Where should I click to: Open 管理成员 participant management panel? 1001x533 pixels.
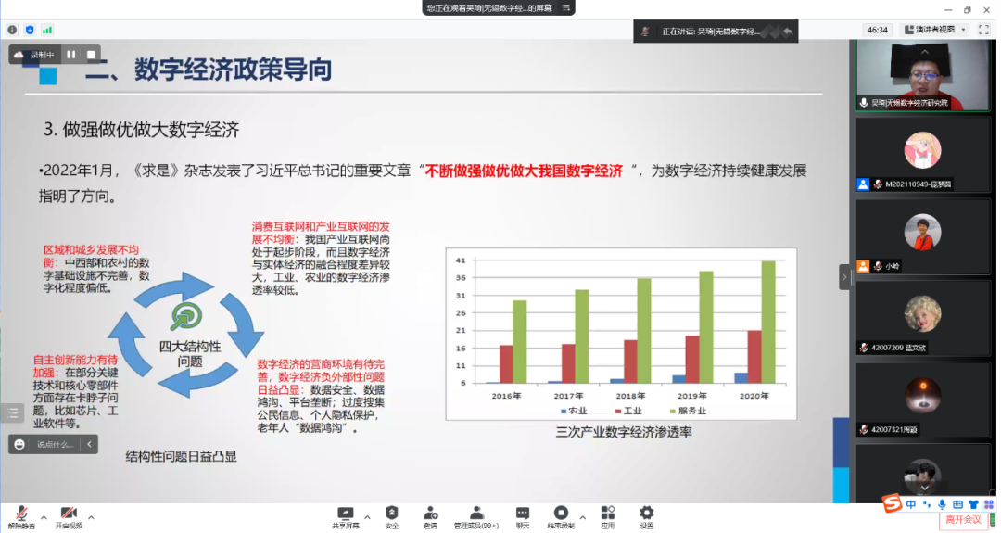pos(476,515)
